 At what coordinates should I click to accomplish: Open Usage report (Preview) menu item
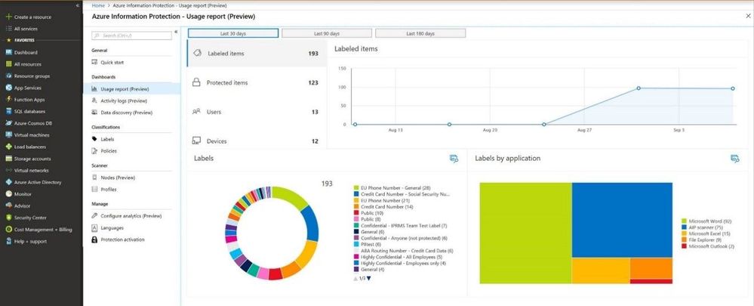point(132,89)
